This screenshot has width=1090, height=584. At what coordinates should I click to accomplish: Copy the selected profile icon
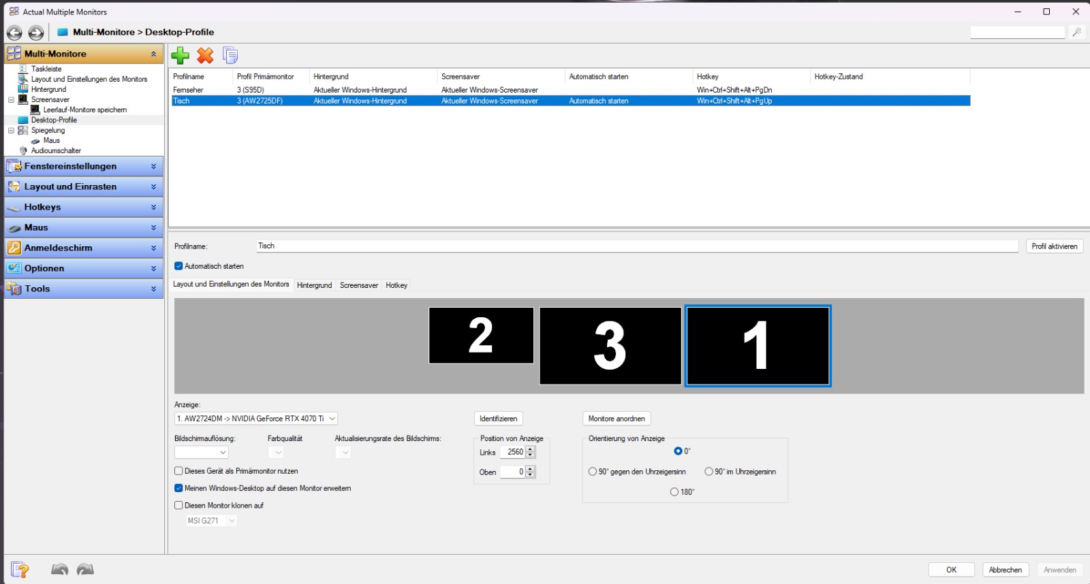[230, 55]
